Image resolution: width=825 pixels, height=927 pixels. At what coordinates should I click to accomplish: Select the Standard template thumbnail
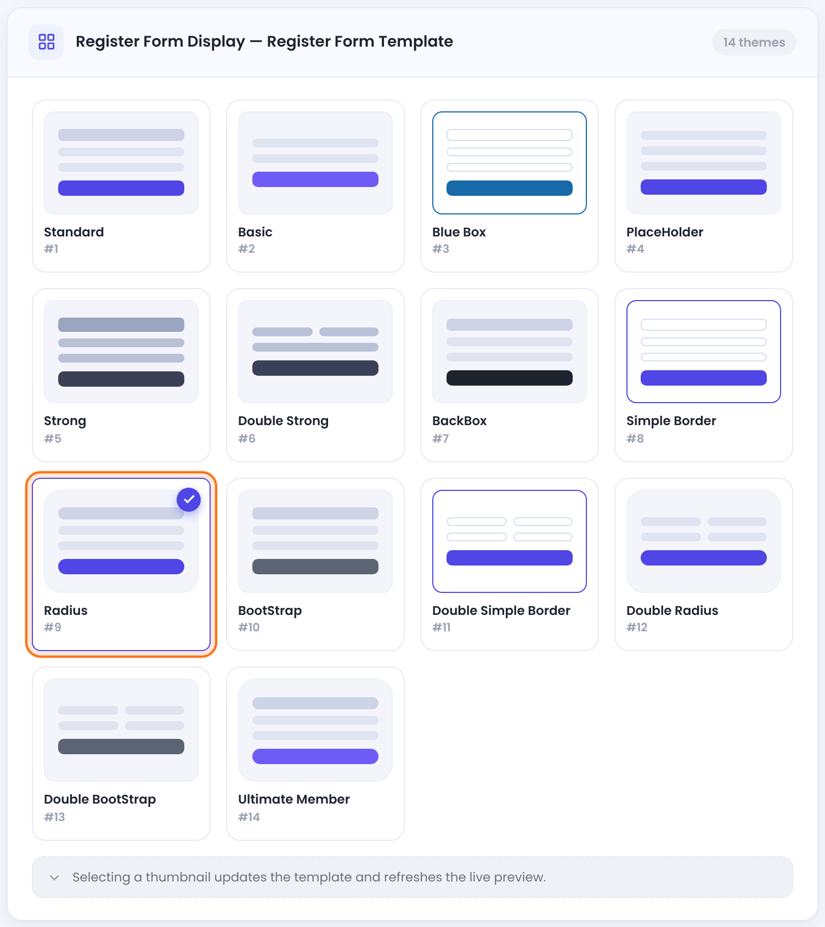pyautogui.click(x=121, y=163)
